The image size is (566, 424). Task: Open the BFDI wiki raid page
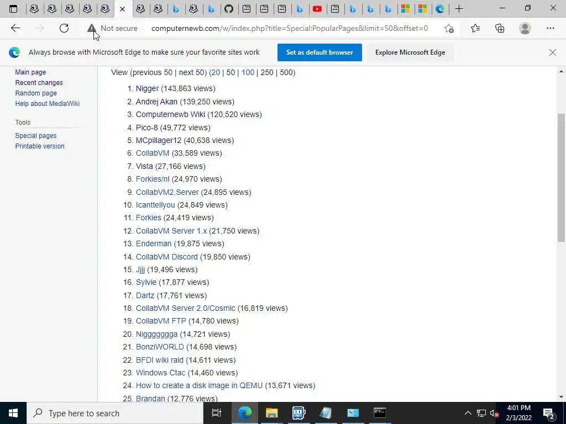(x=160, y=360)
